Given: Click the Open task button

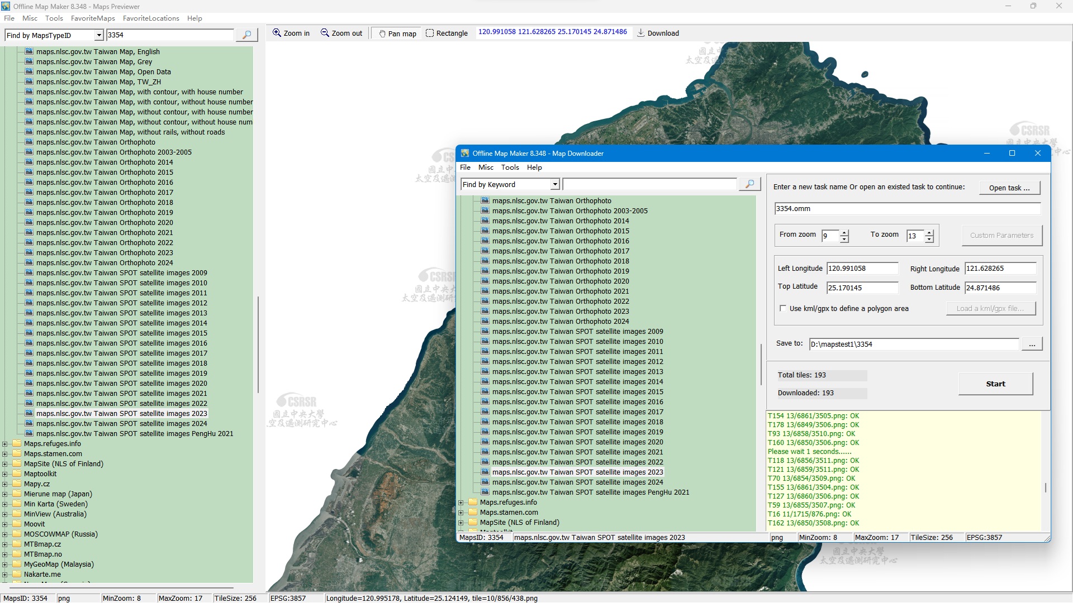Looking at the screenshot, I should click(1009, 188).
